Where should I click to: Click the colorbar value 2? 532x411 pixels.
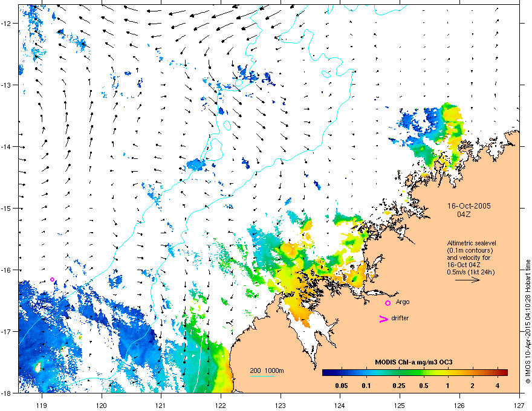(472, 386)
